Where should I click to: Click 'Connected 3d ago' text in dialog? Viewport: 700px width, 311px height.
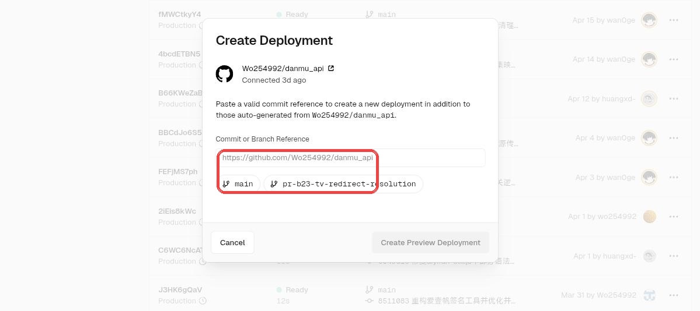(x=274, y=80)
